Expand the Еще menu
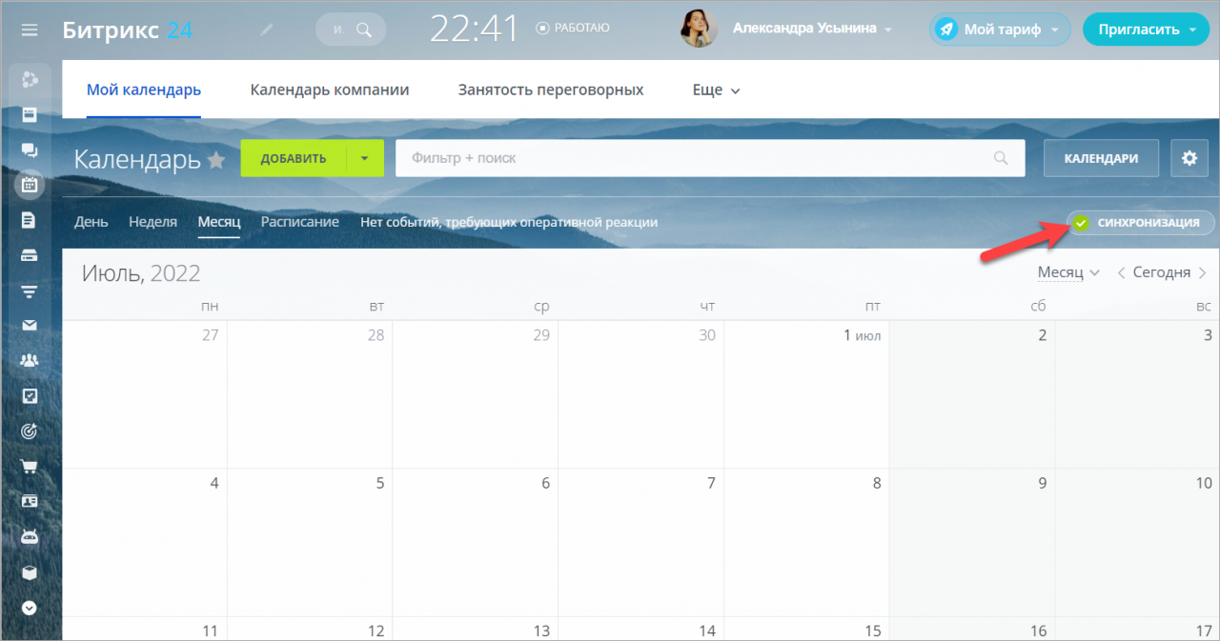The image size is (1220, 641). pyautogui.click(x=717, y=90)
